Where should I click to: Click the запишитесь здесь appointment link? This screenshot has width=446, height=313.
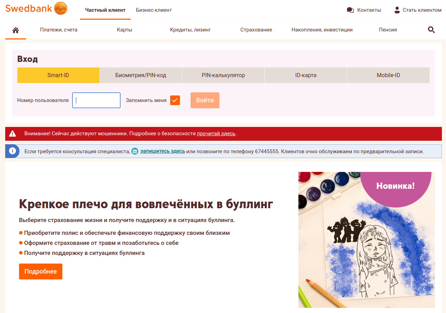point(163,151)
